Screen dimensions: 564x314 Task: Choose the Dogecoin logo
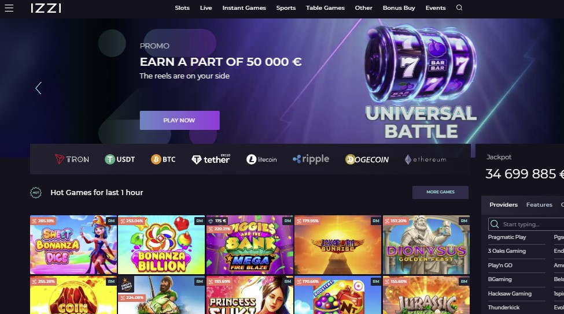367,159
